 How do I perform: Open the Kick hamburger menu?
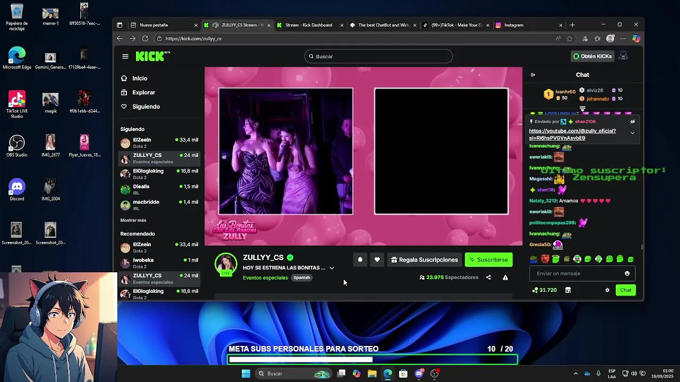[x=125, y=56]
